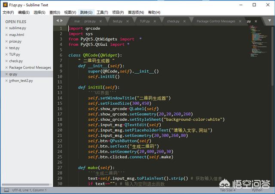Click 'self.btn.clicked.connect(self.make)' line
The image size is (275, 194).
131,157
